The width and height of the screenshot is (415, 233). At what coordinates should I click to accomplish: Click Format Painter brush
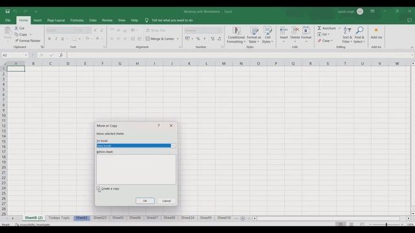[x=27, y=41]
